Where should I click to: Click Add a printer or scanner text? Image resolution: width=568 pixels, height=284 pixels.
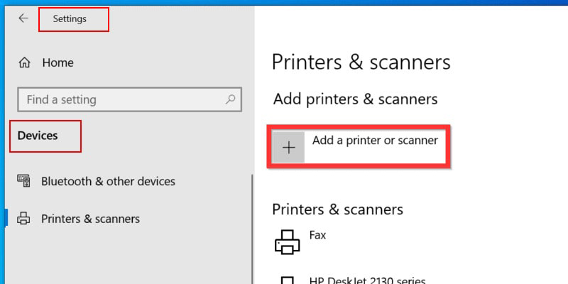[375, 141]
